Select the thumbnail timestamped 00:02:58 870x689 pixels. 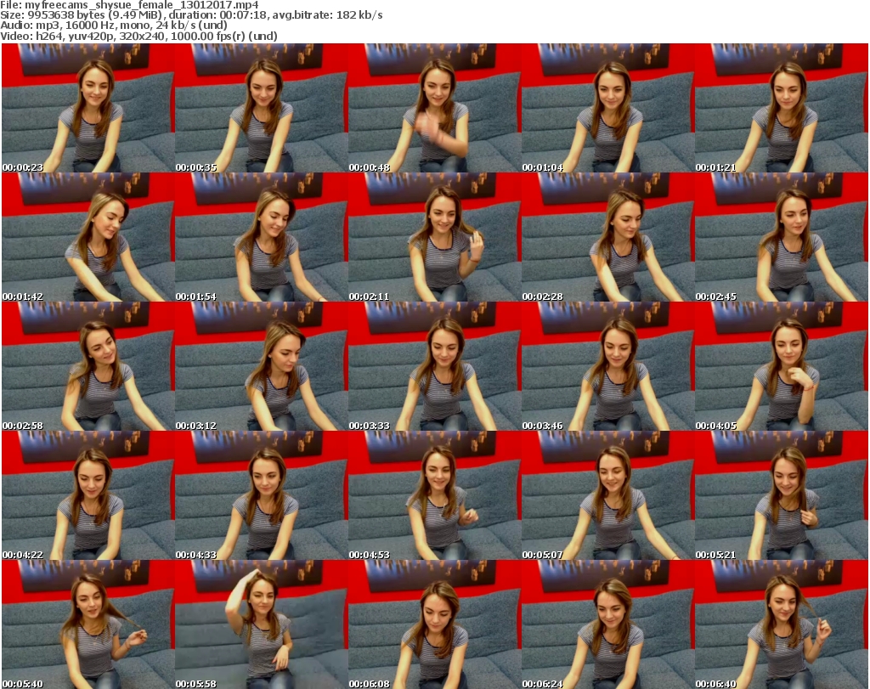pos(88,367)
